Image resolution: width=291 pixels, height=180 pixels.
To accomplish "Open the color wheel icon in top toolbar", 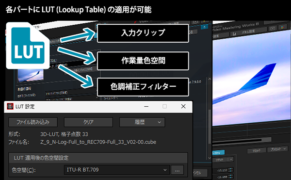I will click(x=283, y=27).
